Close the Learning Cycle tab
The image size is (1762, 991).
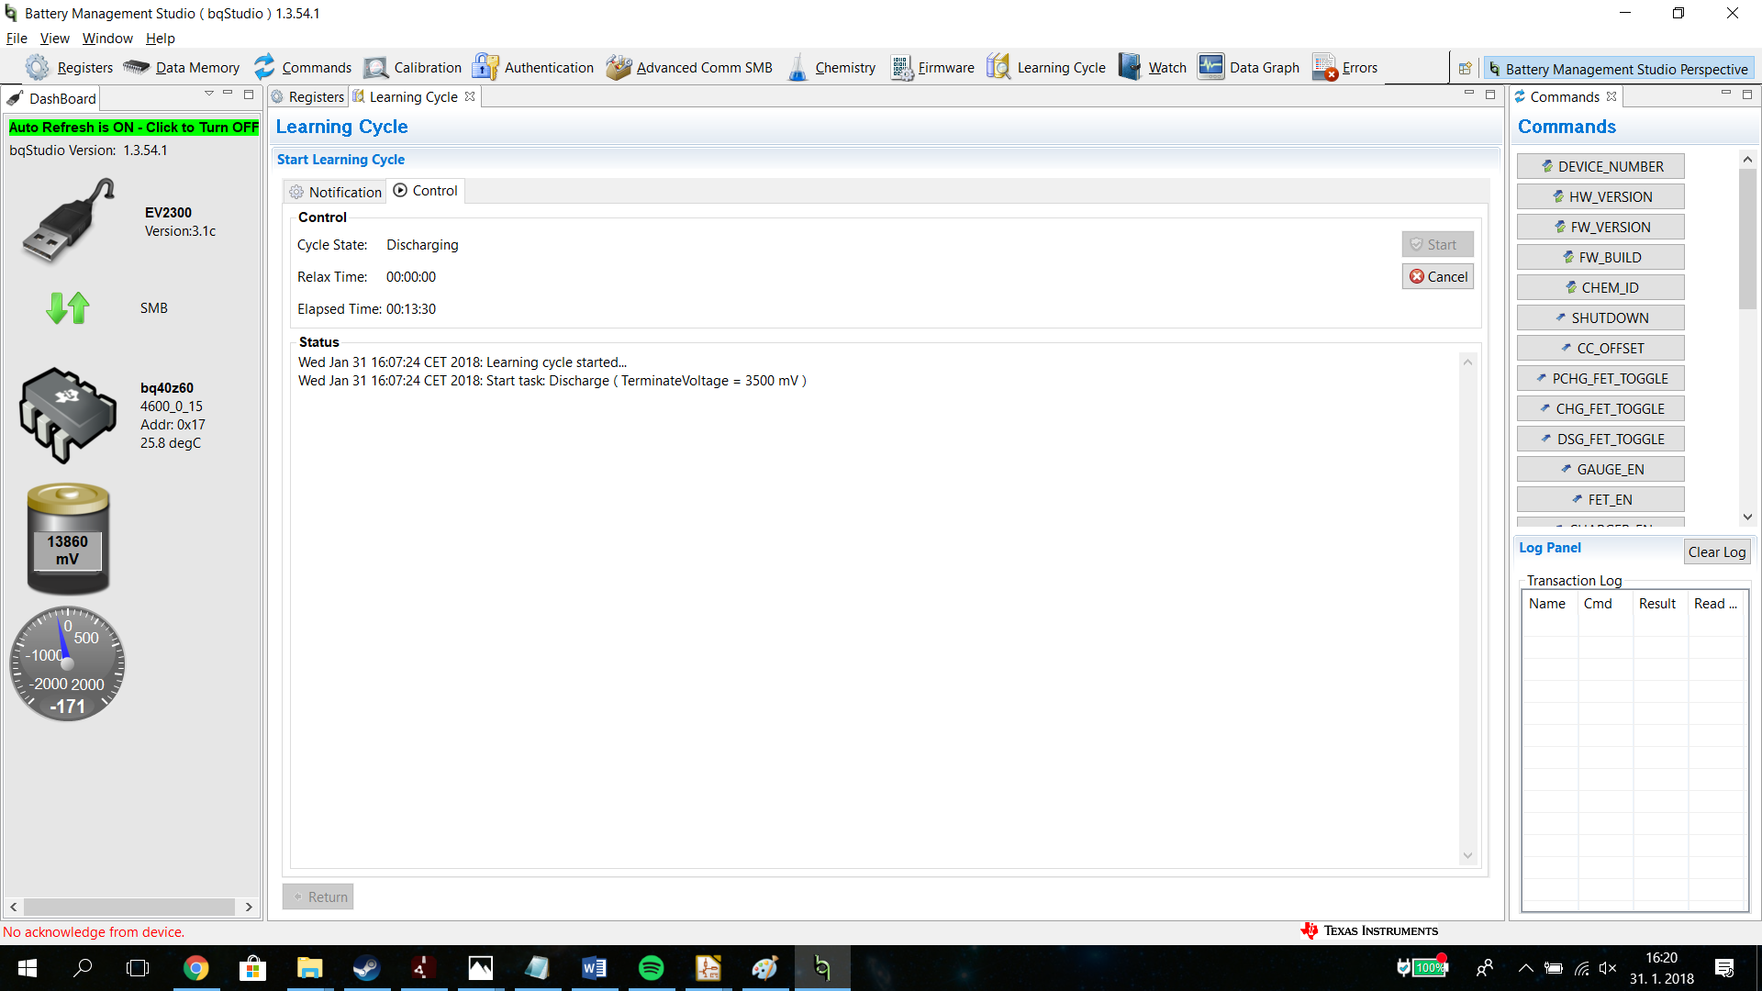point(470,96)
